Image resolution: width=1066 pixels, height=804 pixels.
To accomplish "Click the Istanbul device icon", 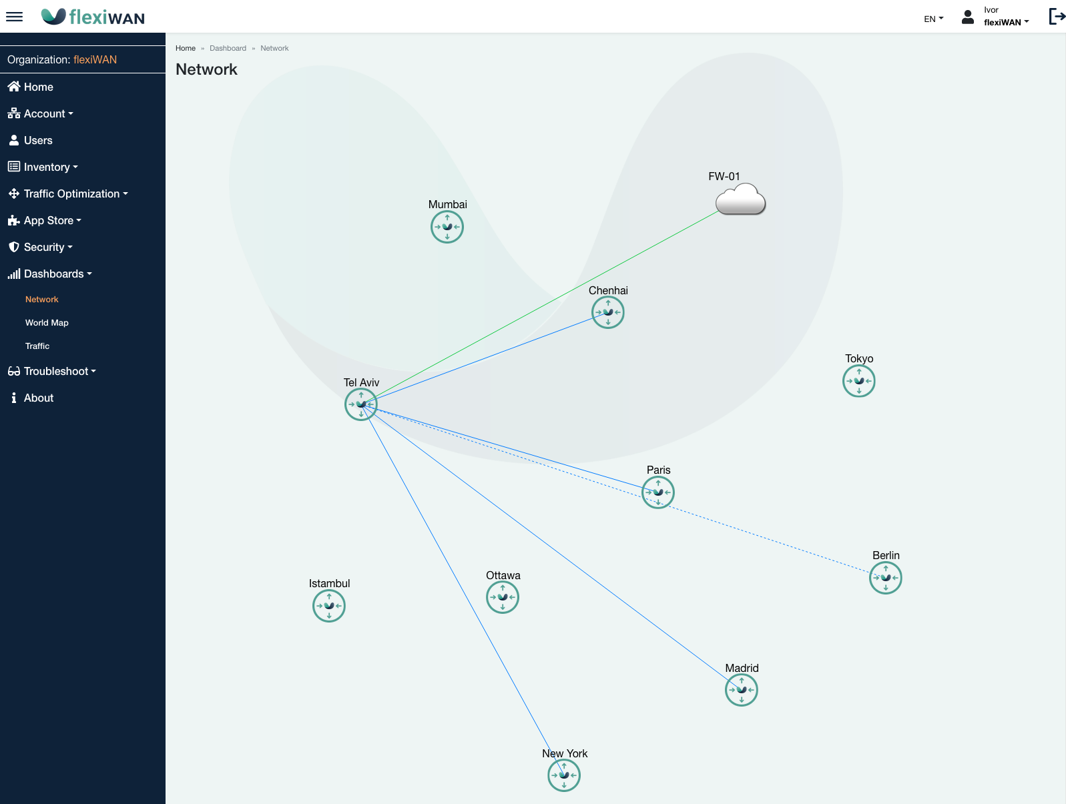I will click(x=329, y=606).
